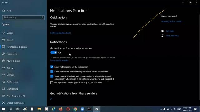Enable Get tips, tricks, and suggestions checkbox

52,82
